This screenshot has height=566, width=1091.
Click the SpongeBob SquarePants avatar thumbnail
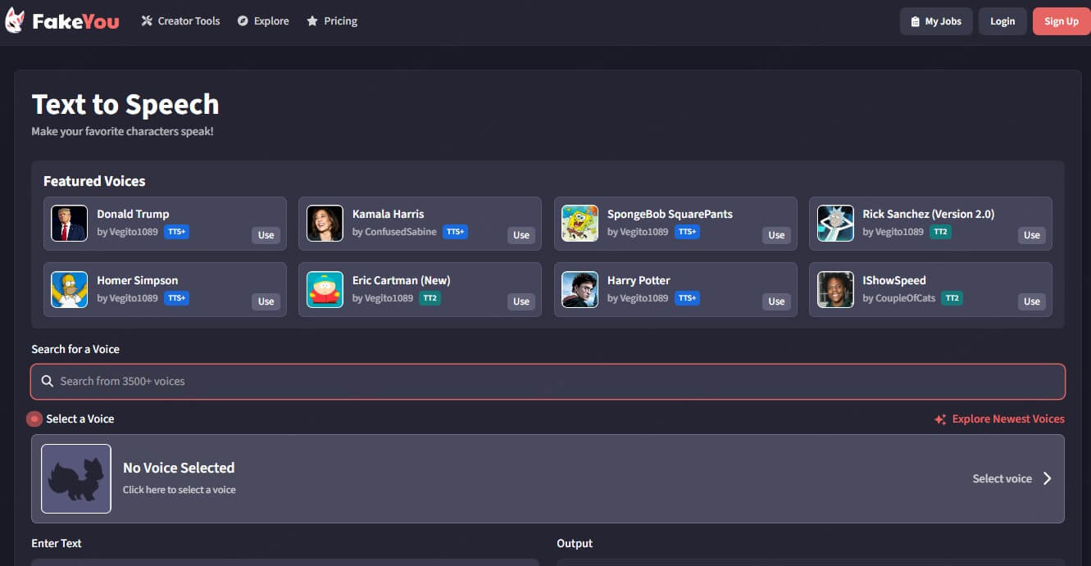580,223
